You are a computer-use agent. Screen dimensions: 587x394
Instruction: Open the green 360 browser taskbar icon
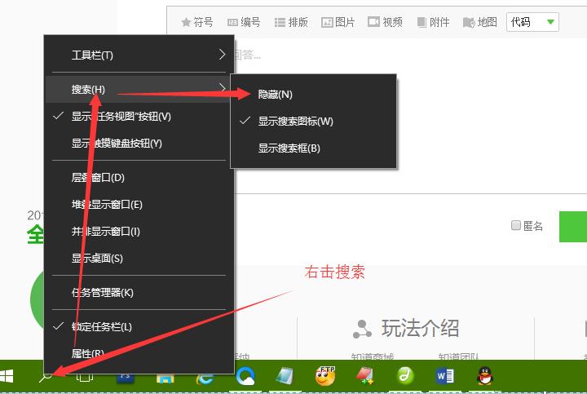coord(405,376)
